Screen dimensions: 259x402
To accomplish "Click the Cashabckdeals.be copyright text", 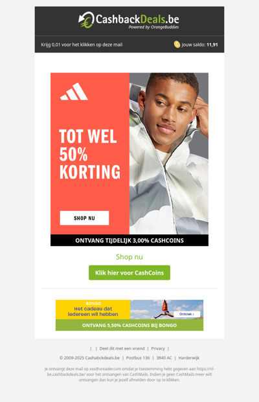I will coord(89,357).
